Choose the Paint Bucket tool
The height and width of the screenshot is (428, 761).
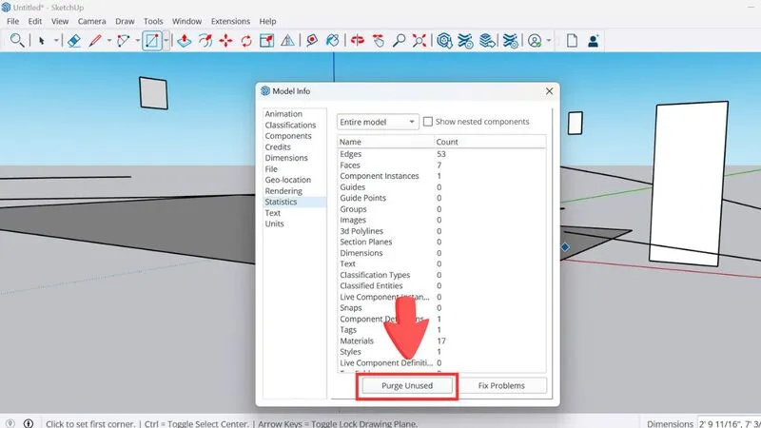click(x=333, y=41)
